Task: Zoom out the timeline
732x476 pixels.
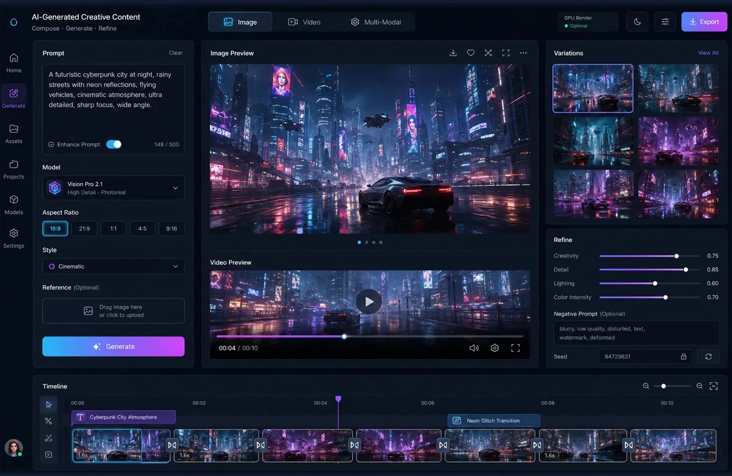Action: click(x=646, y=386)
